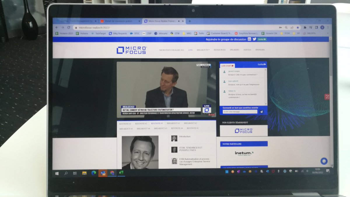
Task: Open Windows taskbar search
Action: pyautogui.click(x=66, y=173)
